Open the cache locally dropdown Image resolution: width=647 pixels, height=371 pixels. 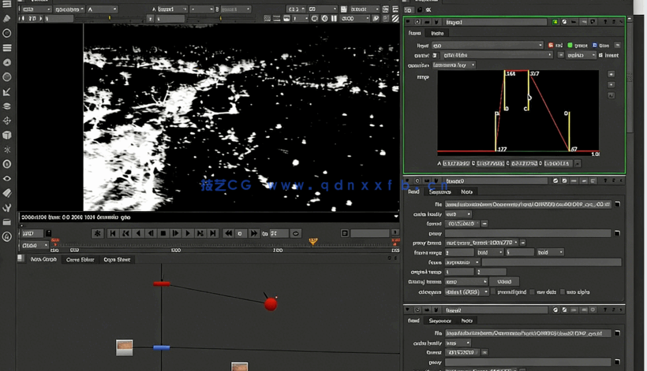(458, 214)
